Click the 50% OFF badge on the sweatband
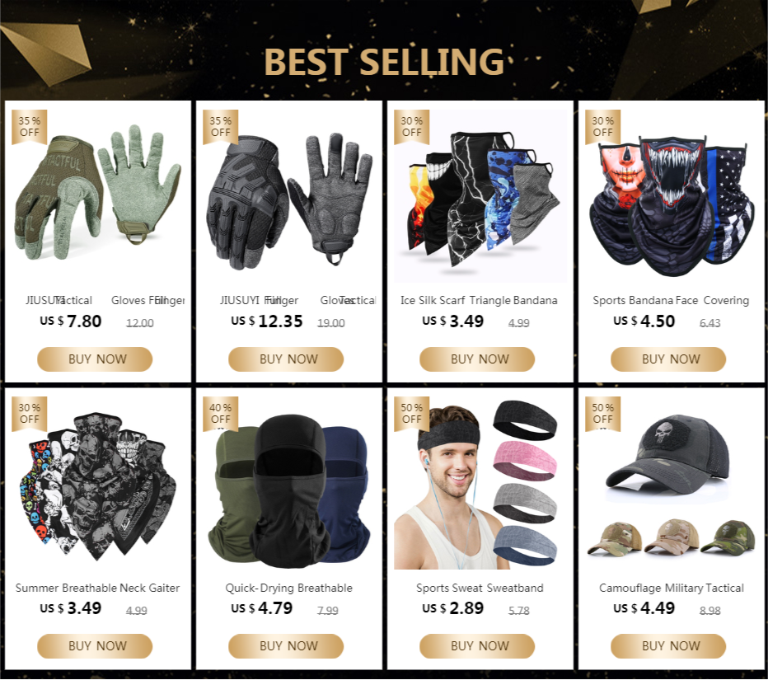Image resolution: width=768 pixels, height=680 pixels. tap(412, 414)
